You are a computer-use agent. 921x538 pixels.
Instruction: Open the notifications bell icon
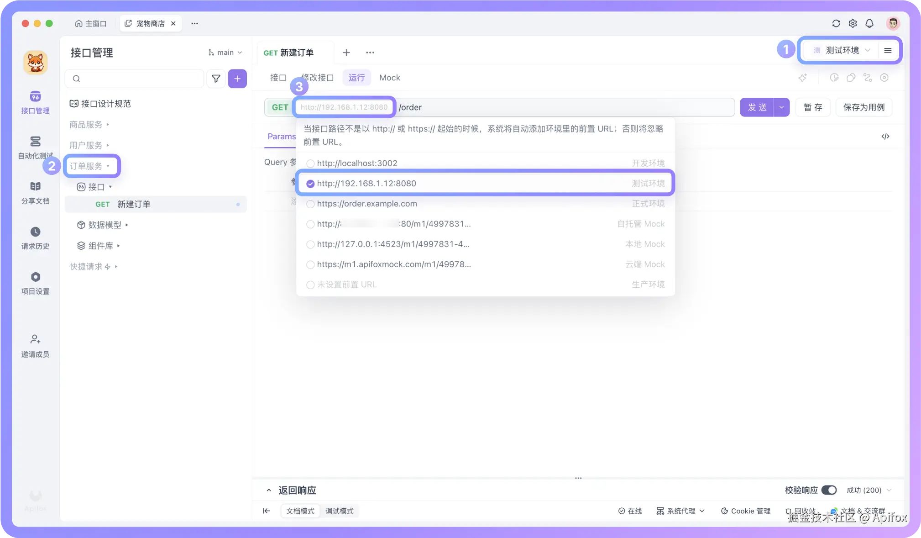click(869, 23)
